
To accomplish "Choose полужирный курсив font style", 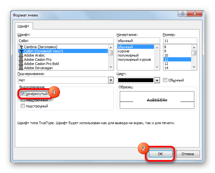I will click(136, 59).
